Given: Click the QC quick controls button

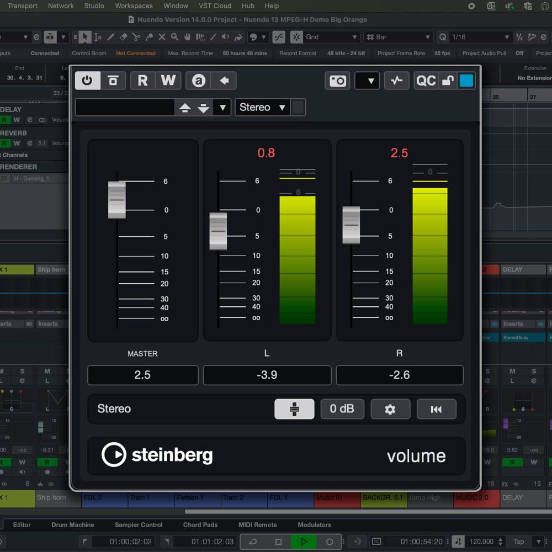Looking at the screenshot, I should (x=426, y=81).
